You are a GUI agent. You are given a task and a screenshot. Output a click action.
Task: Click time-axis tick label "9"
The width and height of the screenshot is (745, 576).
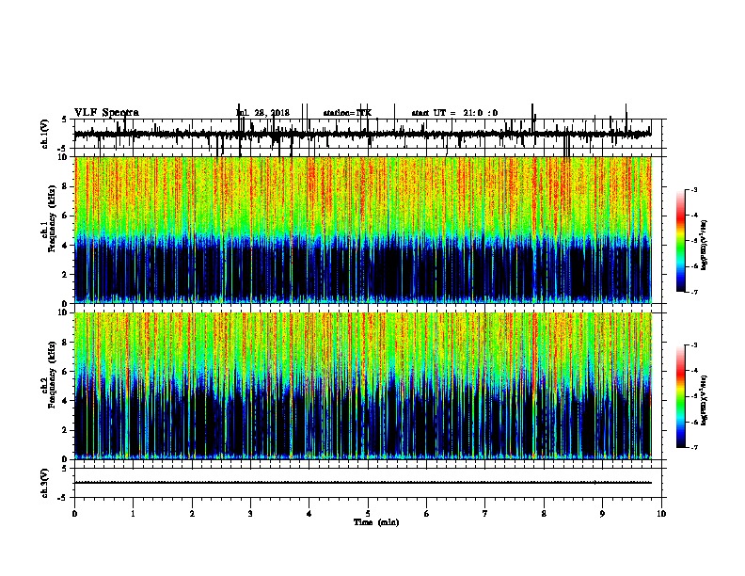point(602,514)
